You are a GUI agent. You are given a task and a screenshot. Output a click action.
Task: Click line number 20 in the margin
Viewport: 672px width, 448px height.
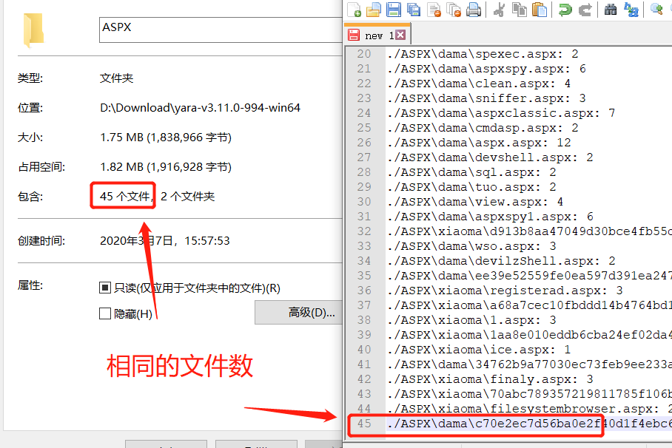364,54
